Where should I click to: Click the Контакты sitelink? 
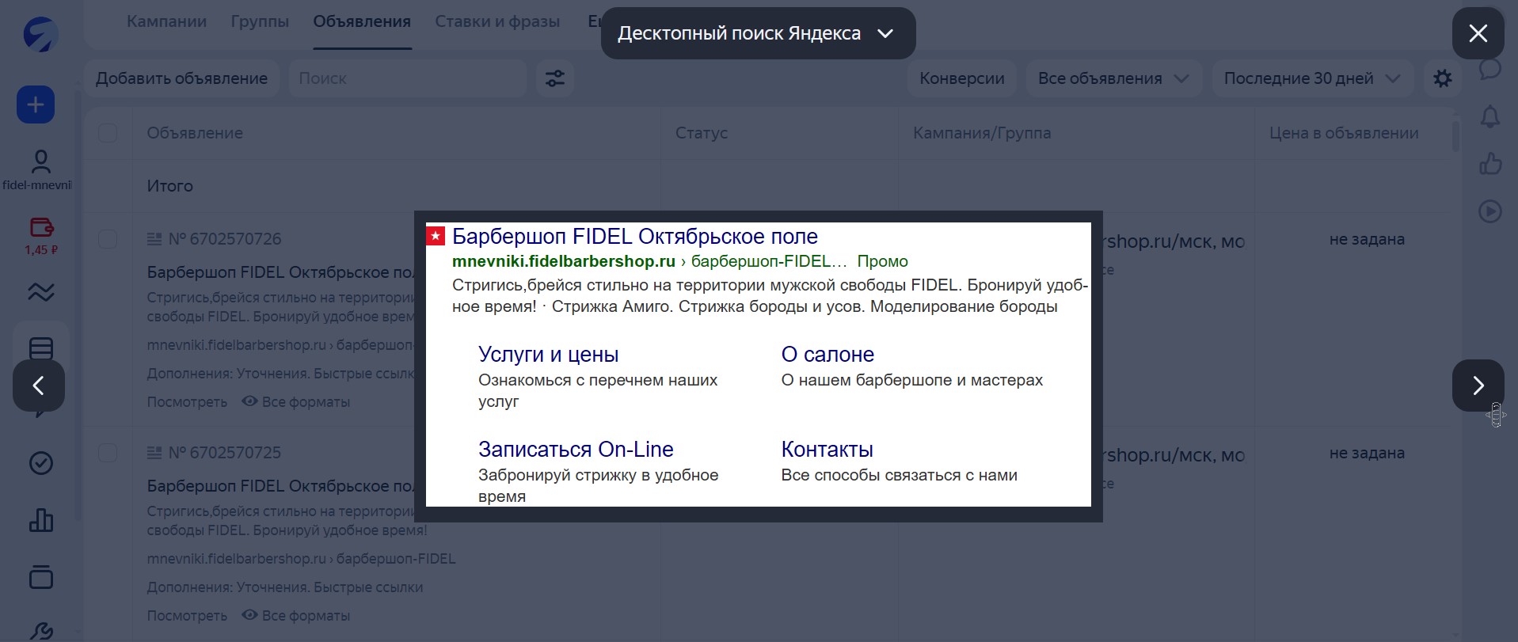[x=827, y=449]
